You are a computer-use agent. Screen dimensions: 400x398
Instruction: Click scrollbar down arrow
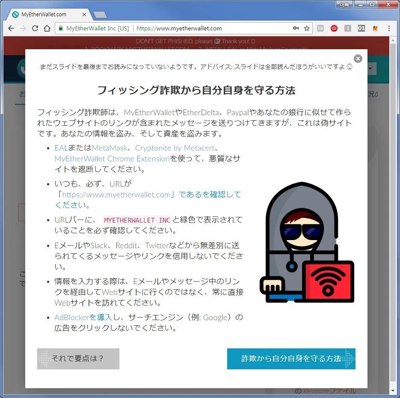click(393, 391)
